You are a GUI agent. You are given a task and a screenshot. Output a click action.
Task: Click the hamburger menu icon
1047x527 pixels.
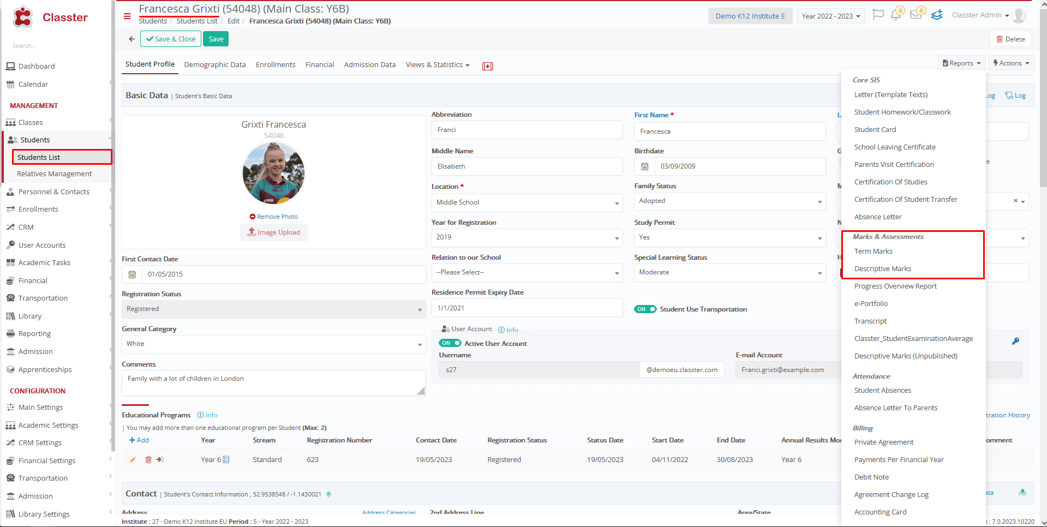127,16
